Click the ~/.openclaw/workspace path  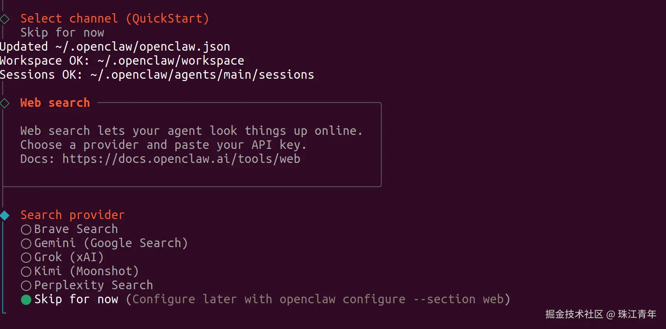point(171,61)
